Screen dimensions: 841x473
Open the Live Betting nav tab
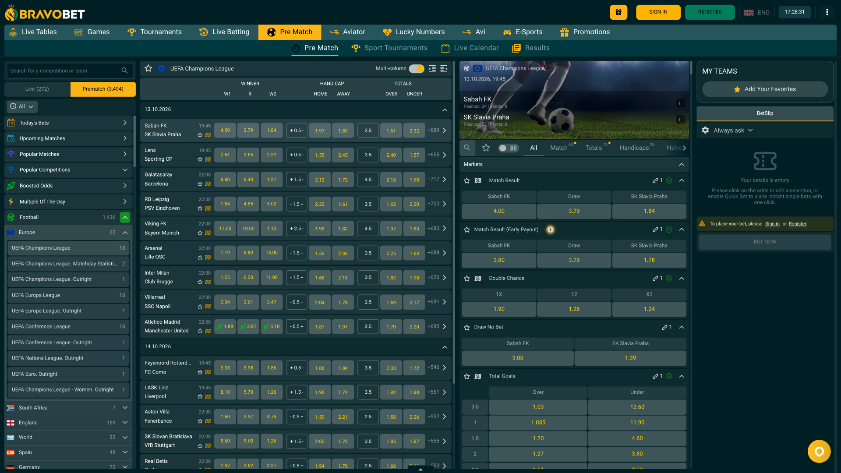[x=224, y=32]
